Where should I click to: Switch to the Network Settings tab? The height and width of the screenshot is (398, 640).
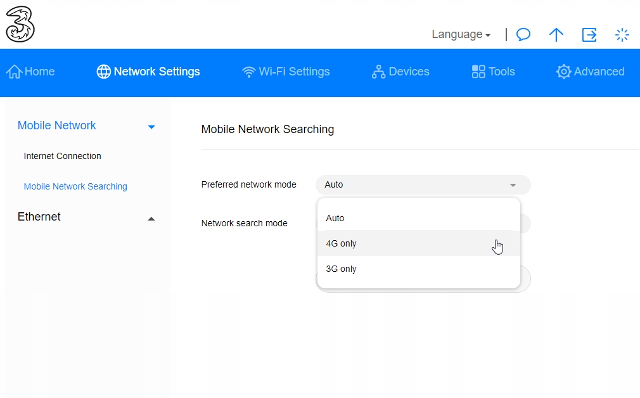point(148,72)
